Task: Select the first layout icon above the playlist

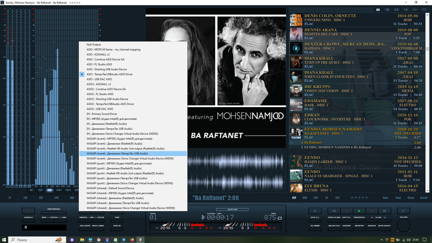Action: [378, 10]
